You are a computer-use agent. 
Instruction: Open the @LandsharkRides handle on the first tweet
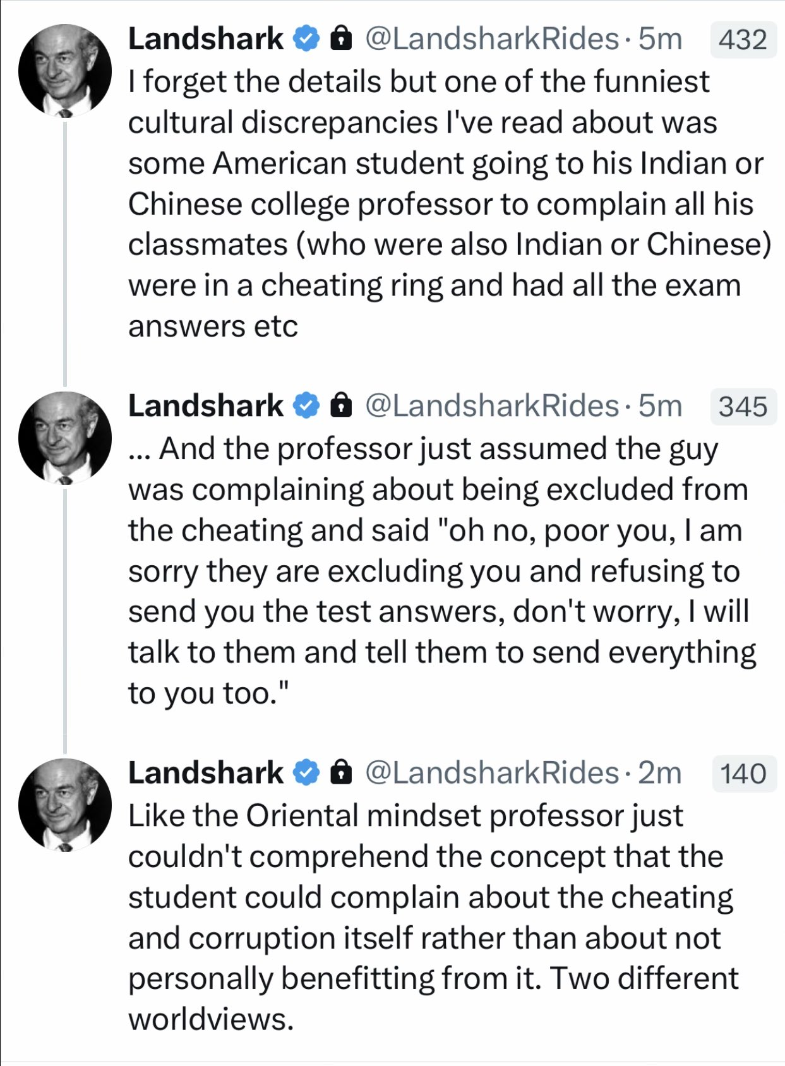pos(492,39)
